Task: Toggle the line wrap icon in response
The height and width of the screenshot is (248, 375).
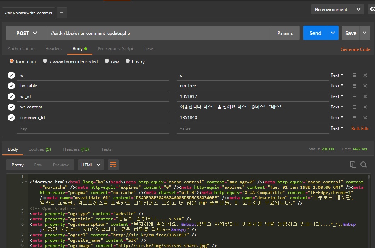Action: coord(113,165)
